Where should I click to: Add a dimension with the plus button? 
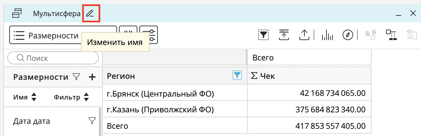pos(92,77)
